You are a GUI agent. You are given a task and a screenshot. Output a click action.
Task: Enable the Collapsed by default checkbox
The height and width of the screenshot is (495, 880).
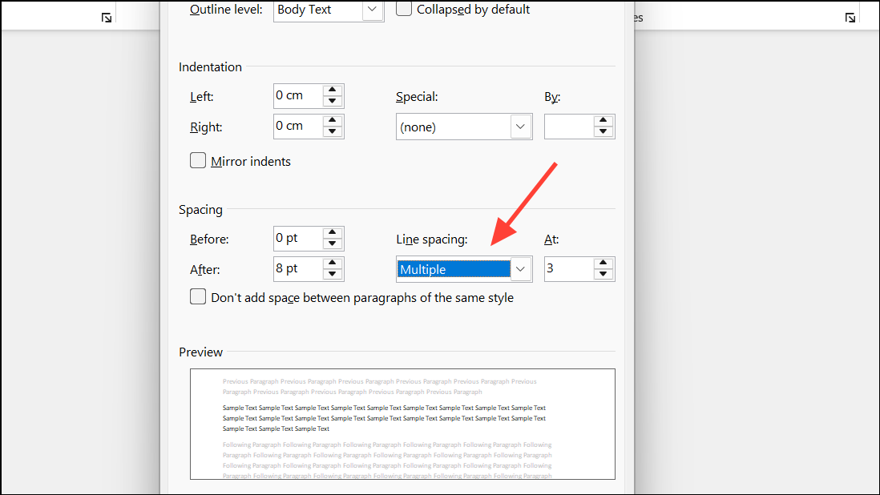tap(404, 9)
